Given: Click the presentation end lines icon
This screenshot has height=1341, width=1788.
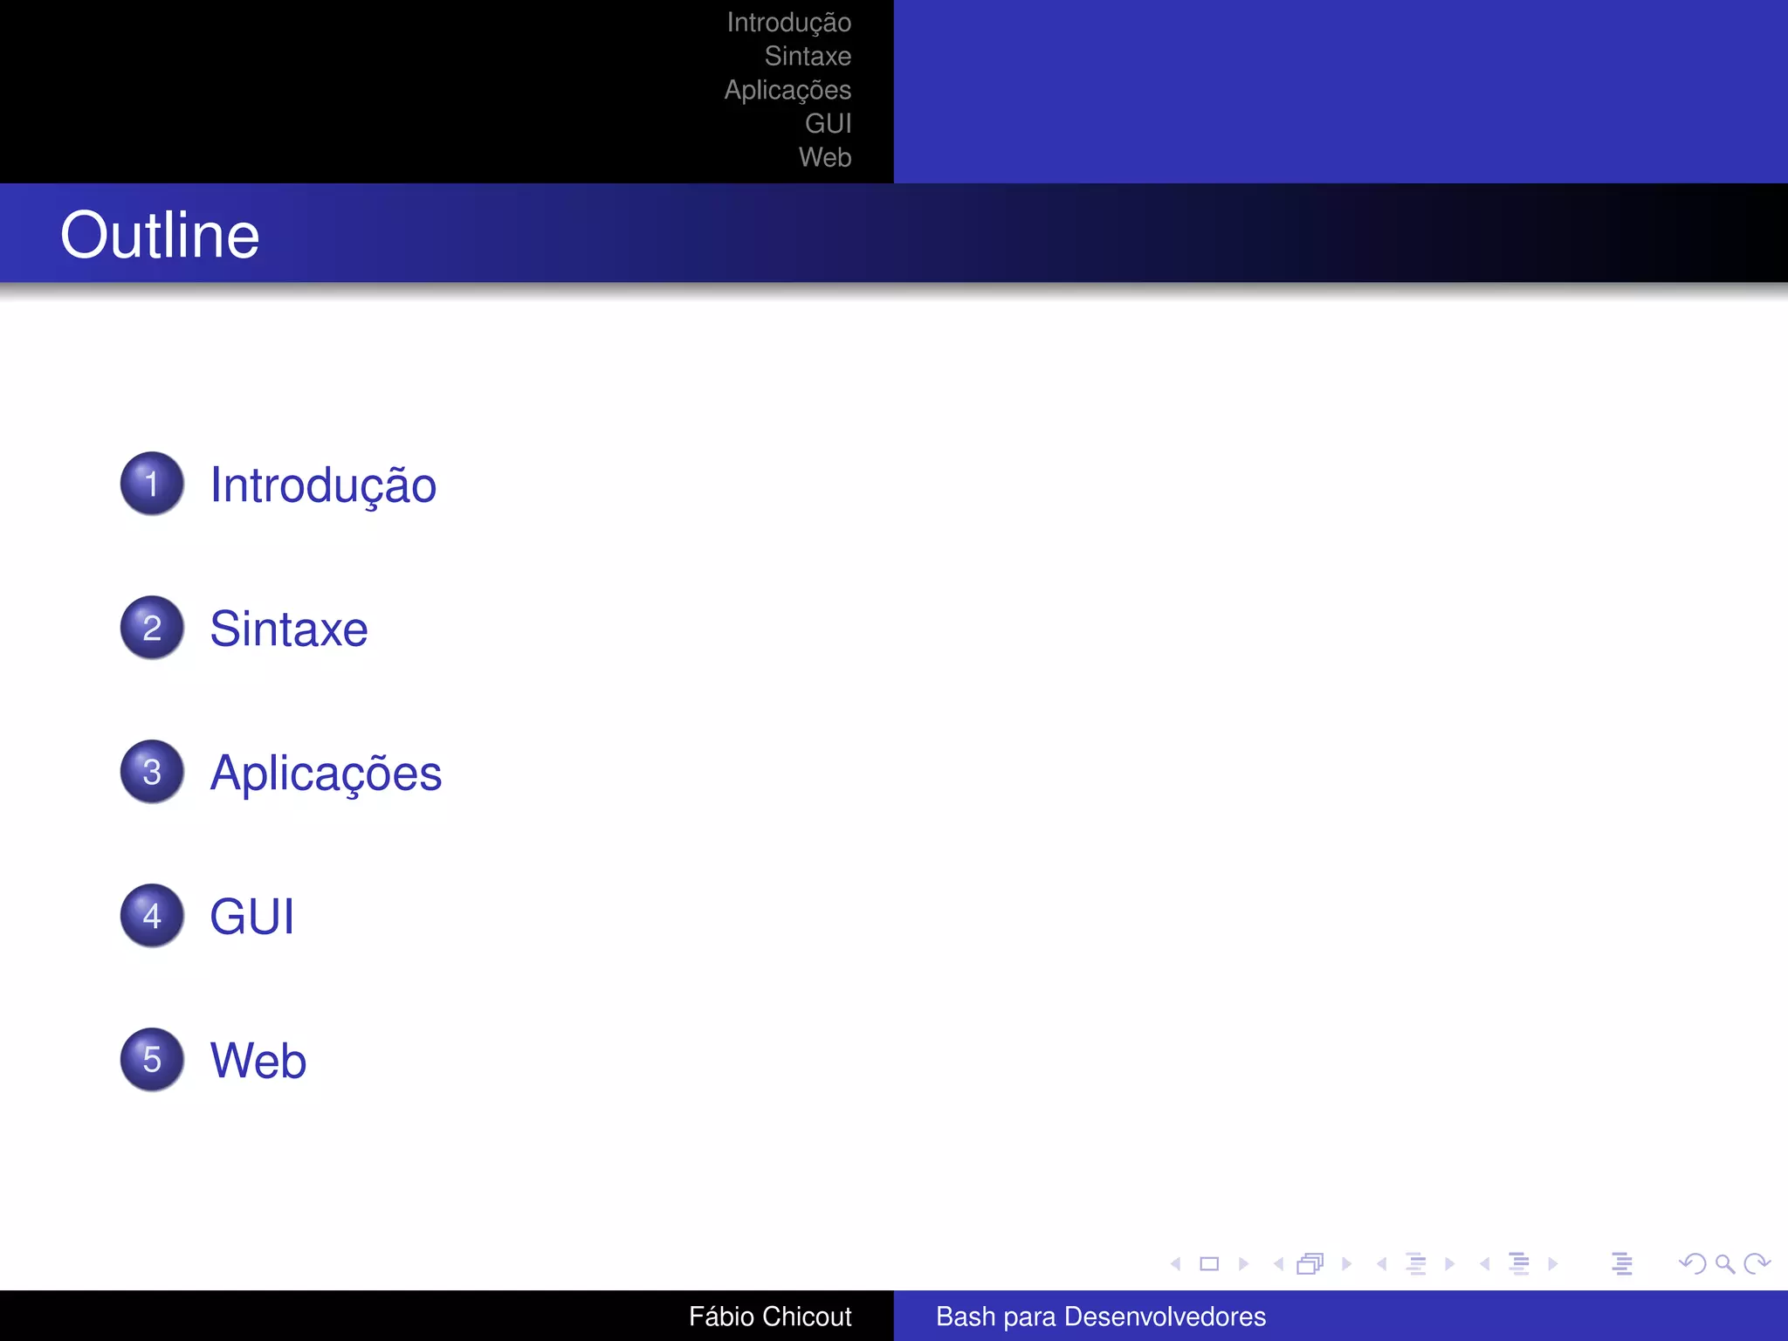Looking at the screenshot, I should click(1622, 1263).
